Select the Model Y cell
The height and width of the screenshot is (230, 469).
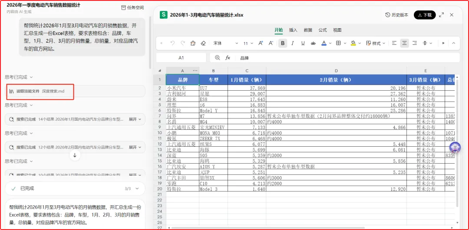click(x=213, y=111)
